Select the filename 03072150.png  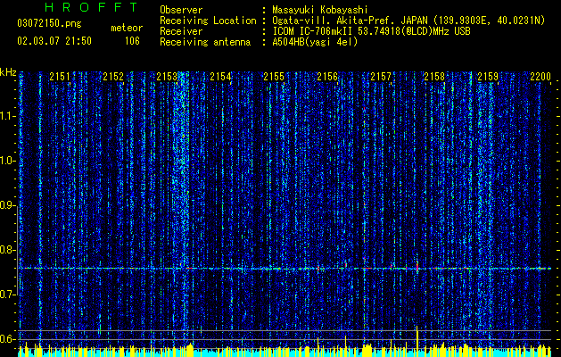[50, 23]
